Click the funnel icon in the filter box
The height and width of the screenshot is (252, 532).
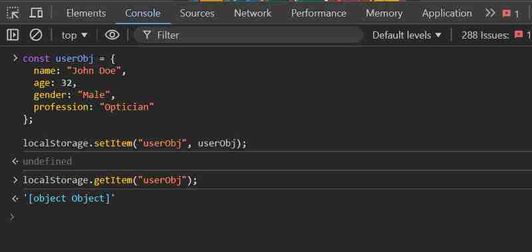click(x=146, y=35)
